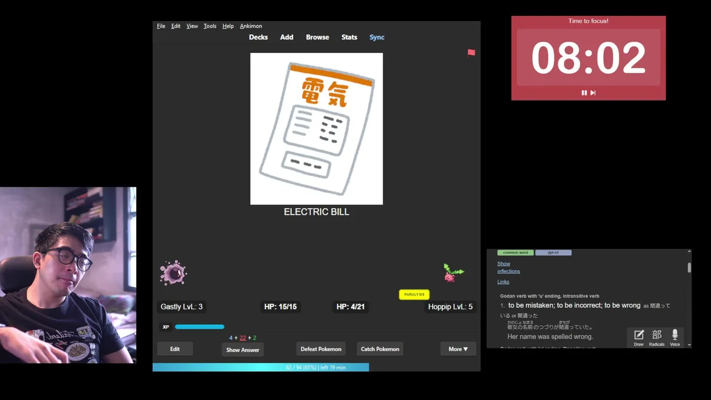
Task: Click the review progress bar
Action: 316,367
